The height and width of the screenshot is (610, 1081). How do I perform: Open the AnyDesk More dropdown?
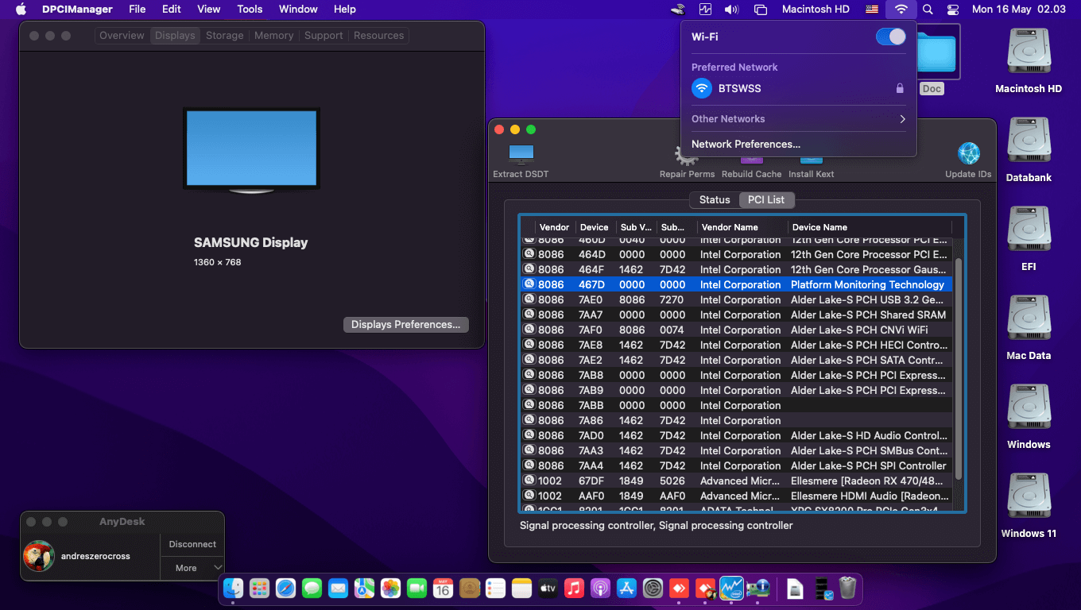click(193, 568)
